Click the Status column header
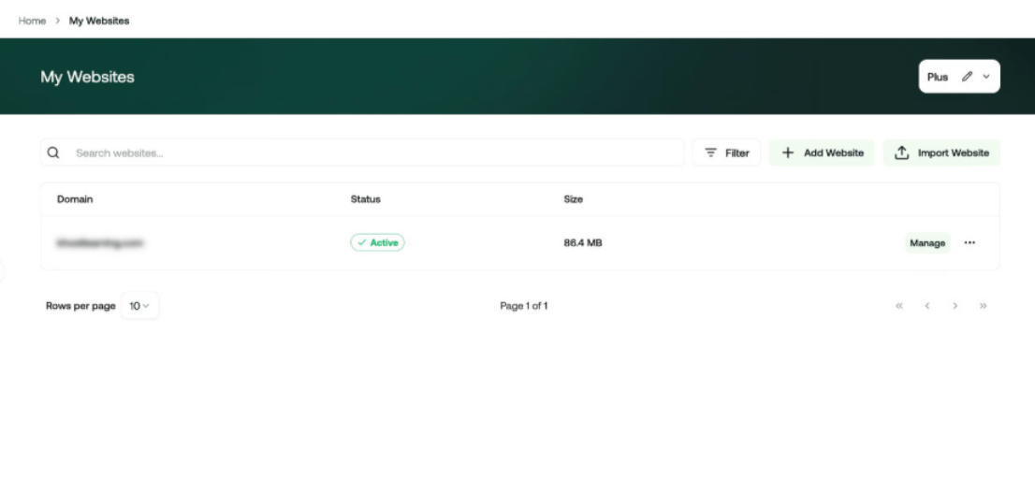Viewport: 1035px width, 494px height. click(x=366, y=199)
